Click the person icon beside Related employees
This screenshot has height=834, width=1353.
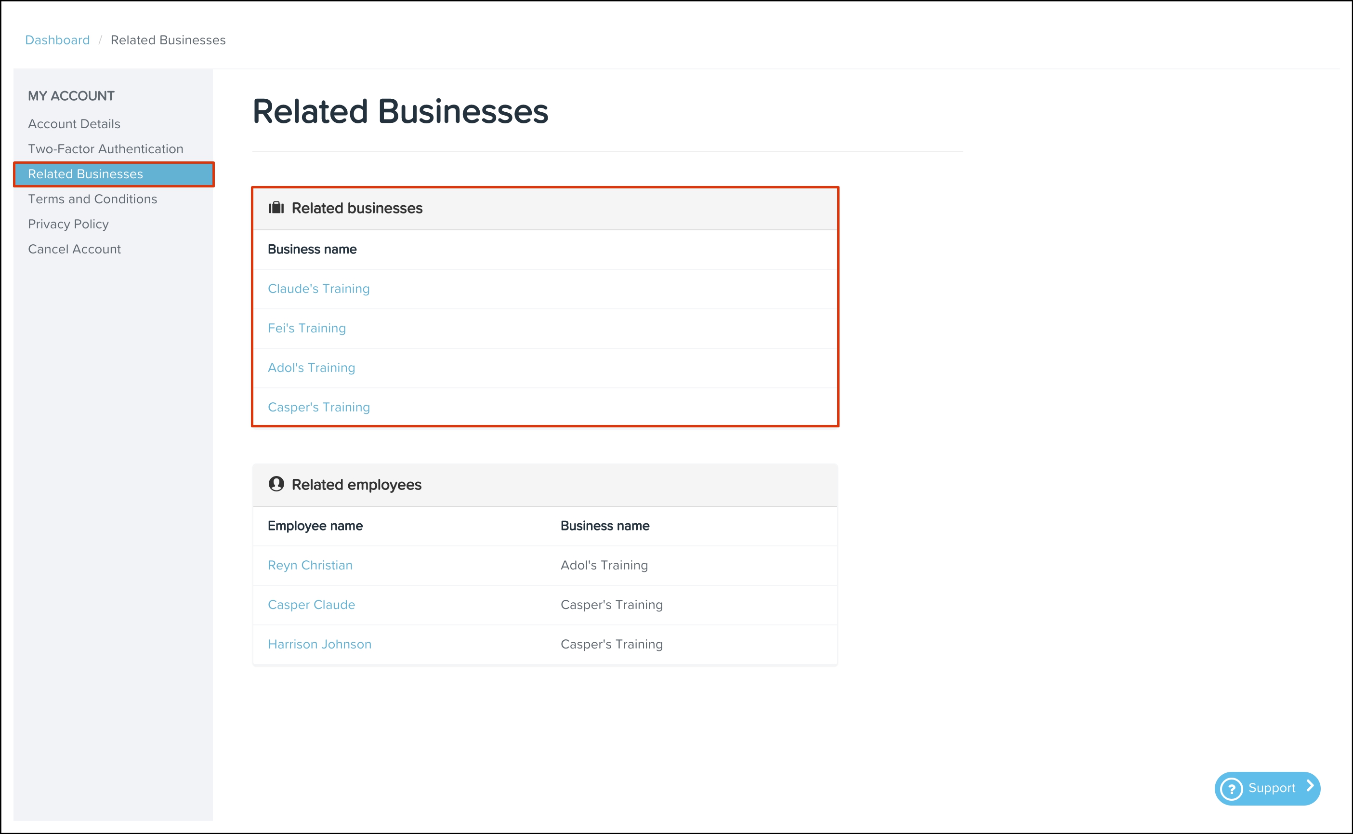pos(276,484)
